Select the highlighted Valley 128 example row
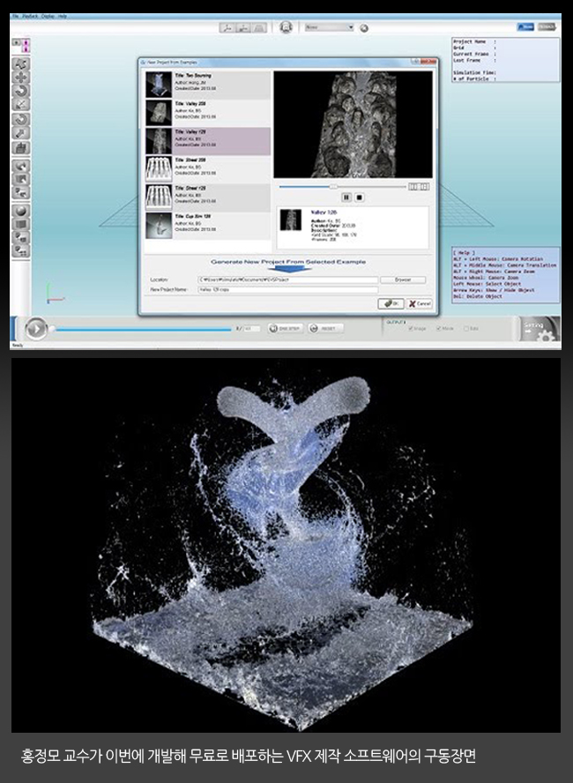573x783 pixels. pos(208,141)
